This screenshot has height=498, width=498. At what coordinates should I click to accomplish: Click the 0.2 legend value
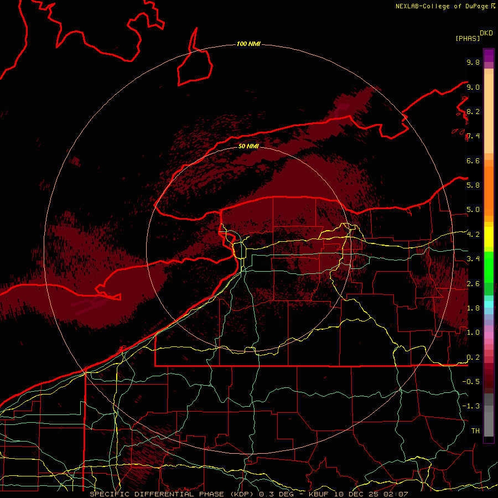(473, 357)
